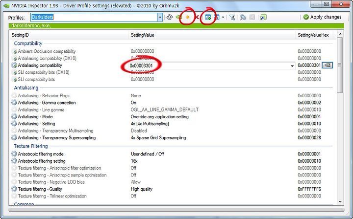Click scrollbar up arrow in settings list
Screen dimensions: 353x219
tap(340, 34)
